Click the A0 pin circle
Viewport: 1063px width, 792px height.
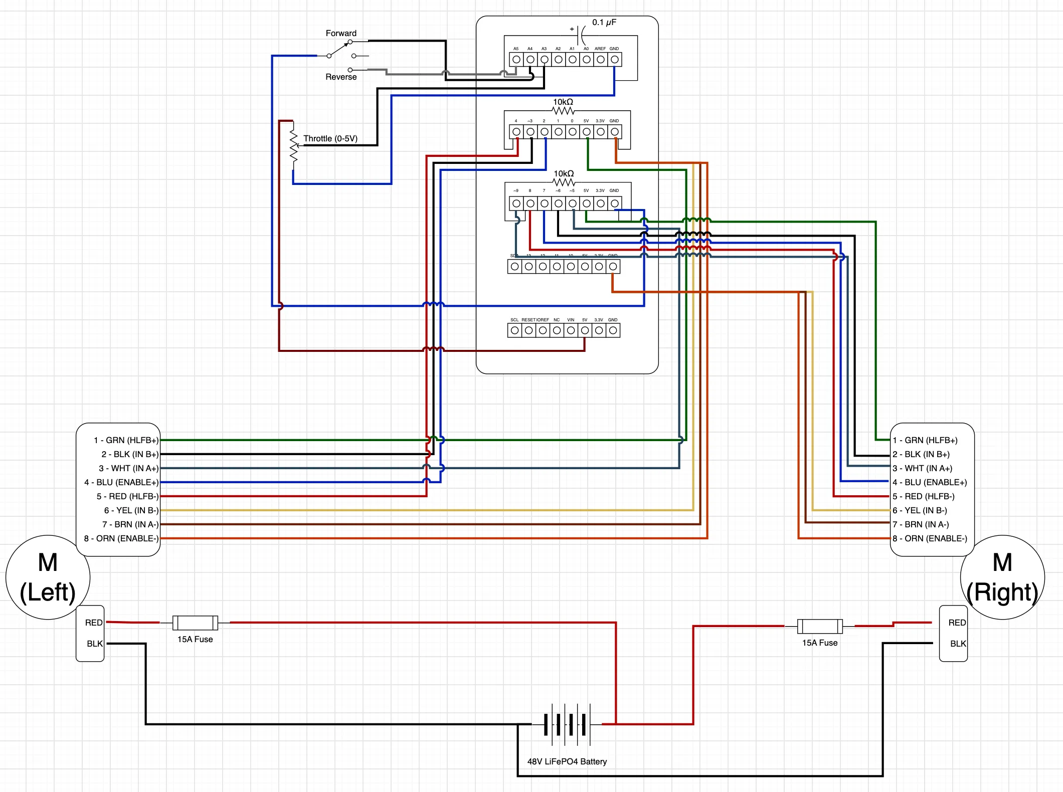pos(586,60)
